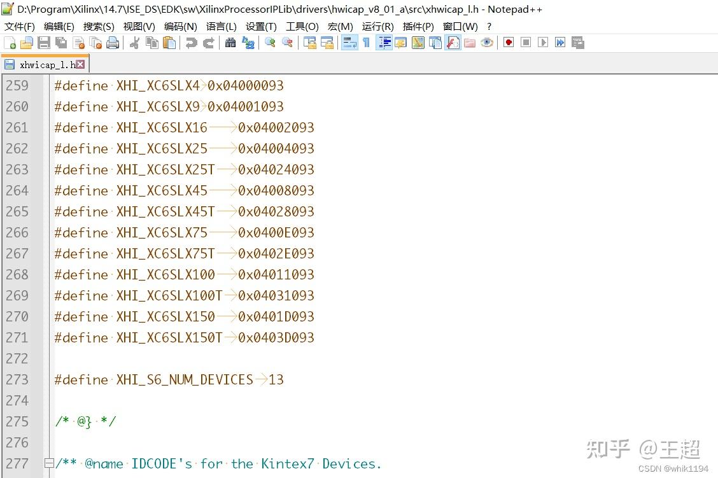Open the 编码(N) menu
This screenshot has height=478, width=718.
(180, 27)
